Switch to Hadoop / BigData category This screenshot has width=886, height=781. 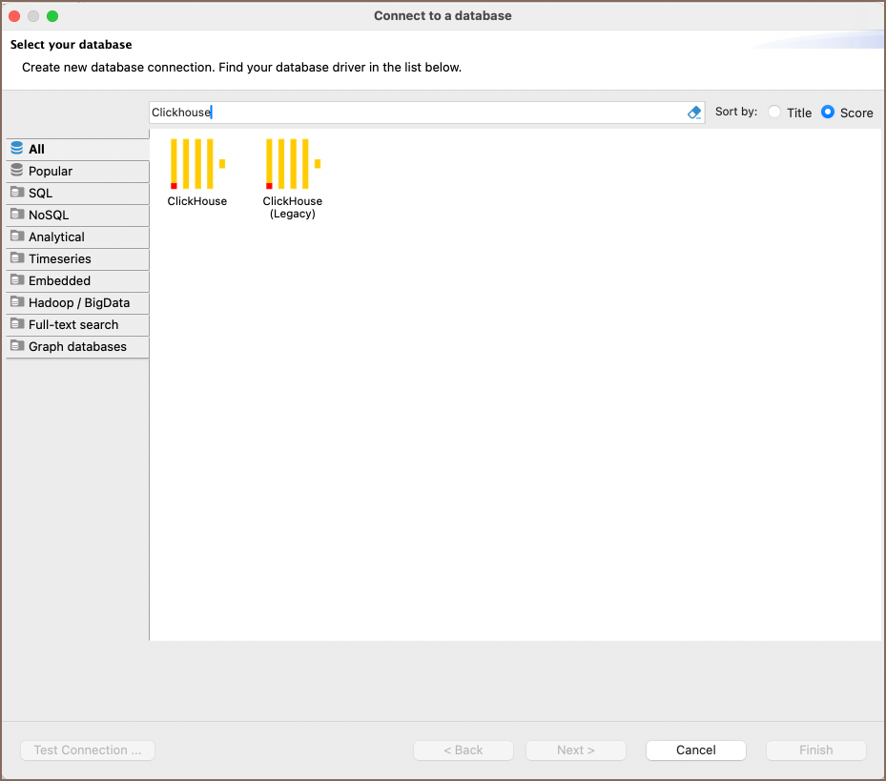(x=78, y=302)
